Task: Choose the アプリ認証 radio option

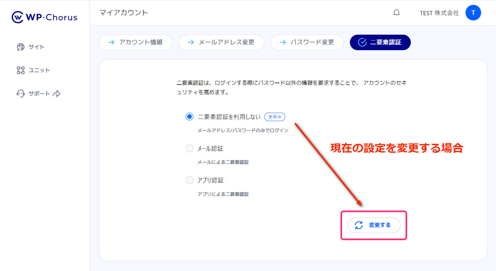Action: (190, 180)
